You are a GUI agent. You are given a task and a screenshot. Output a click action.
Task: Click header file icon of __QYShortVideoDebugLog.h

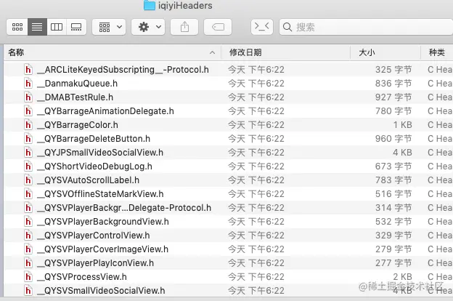pyautogui.click(x=28, y=166)
